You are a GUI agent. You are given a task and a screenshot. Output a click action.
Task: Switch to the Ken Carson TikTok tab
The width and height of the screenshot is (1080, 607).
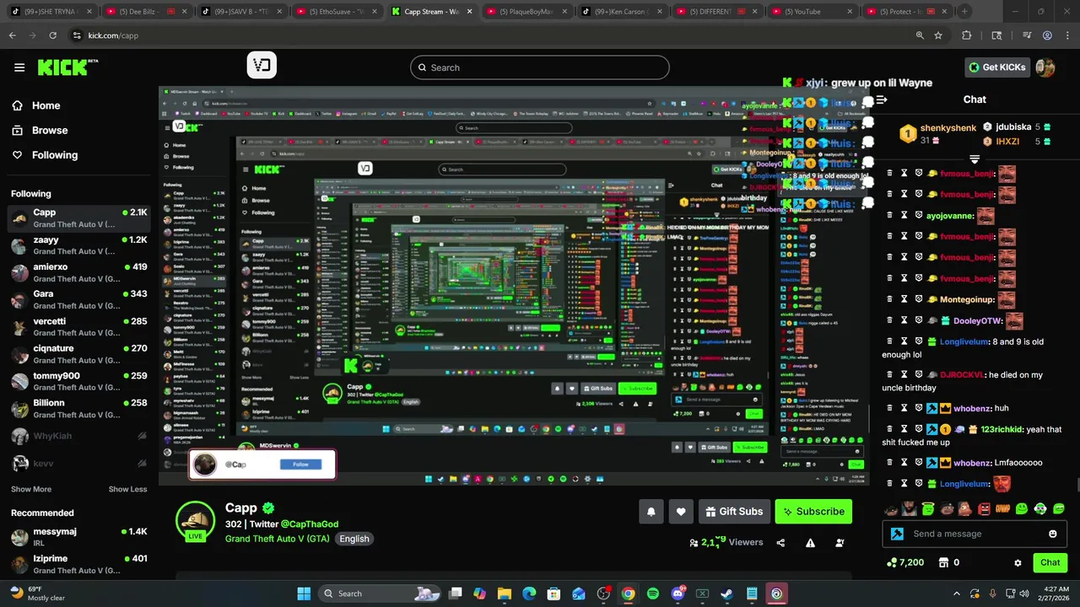621,12
